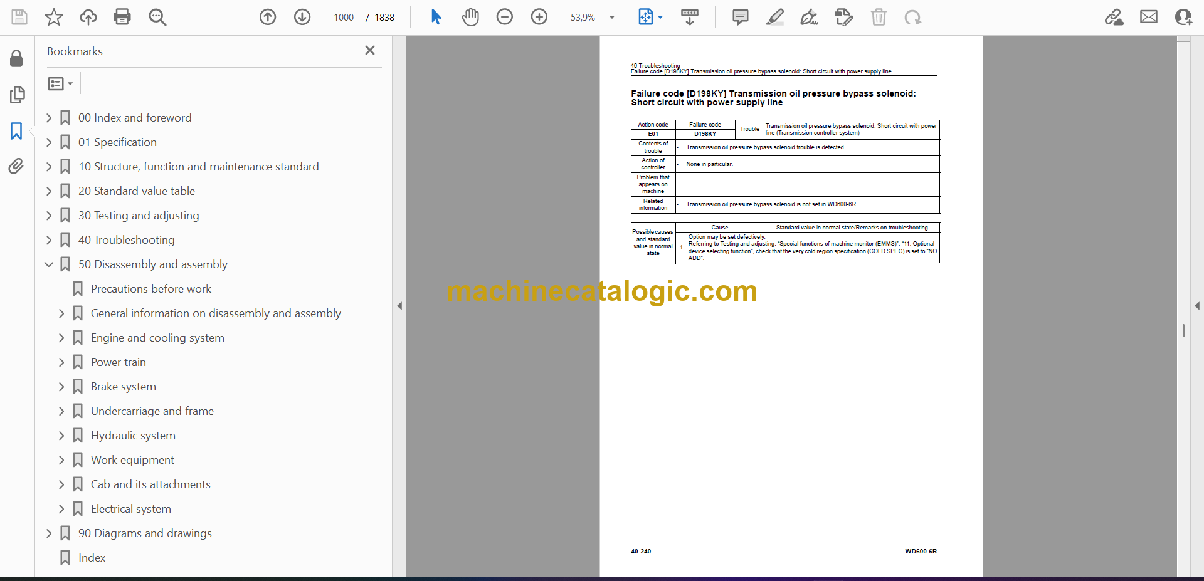The width and height of the screenshot is (1204, 581).
Task: Expand the Power train bookmark
Action: click(x=61, y=362)
